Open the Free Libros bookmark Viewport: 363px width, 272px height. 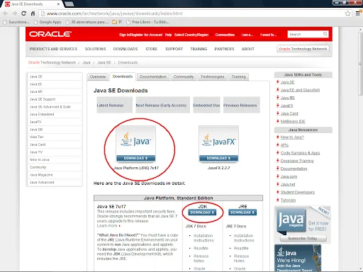pos(148,22)
